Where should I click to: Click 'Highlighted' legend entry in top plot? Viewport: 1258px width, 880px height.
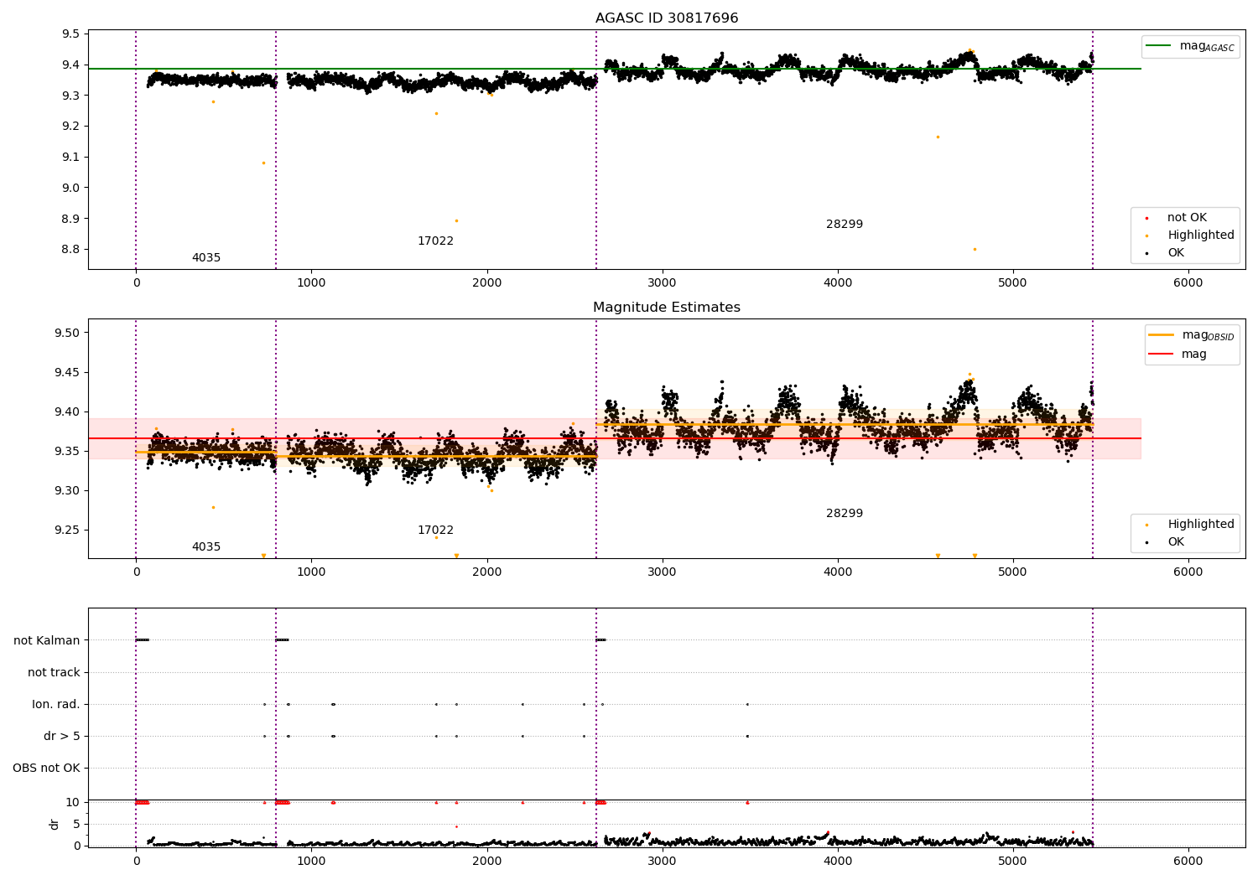tap(1201, 236)
